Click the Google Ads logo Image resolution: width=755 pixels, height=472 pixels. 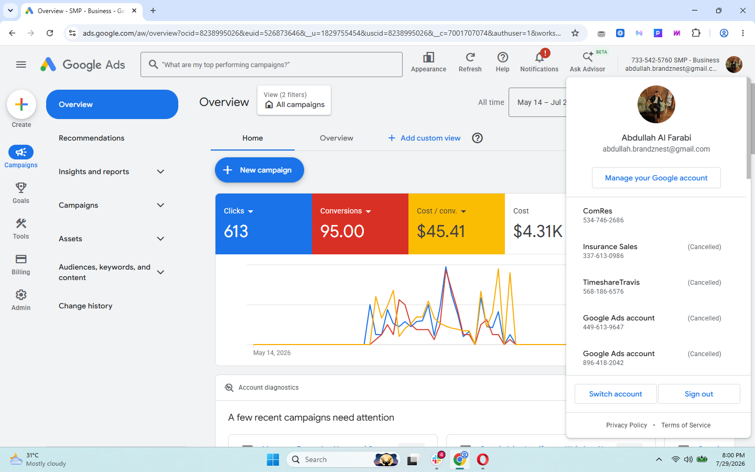tap(83, 65)
